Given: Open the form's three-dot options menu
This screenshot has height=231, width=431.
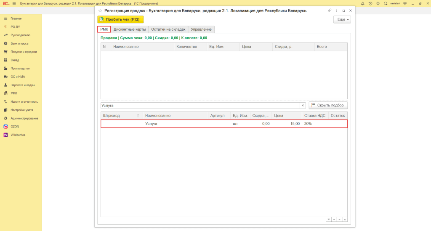Looking at the screenshot, I should (x=337, y=11).
